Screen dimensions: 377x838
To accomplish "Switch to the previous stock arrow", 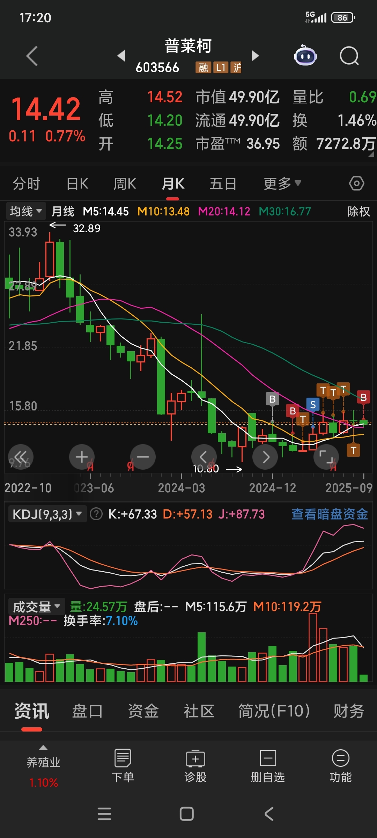I will point(121,56).
